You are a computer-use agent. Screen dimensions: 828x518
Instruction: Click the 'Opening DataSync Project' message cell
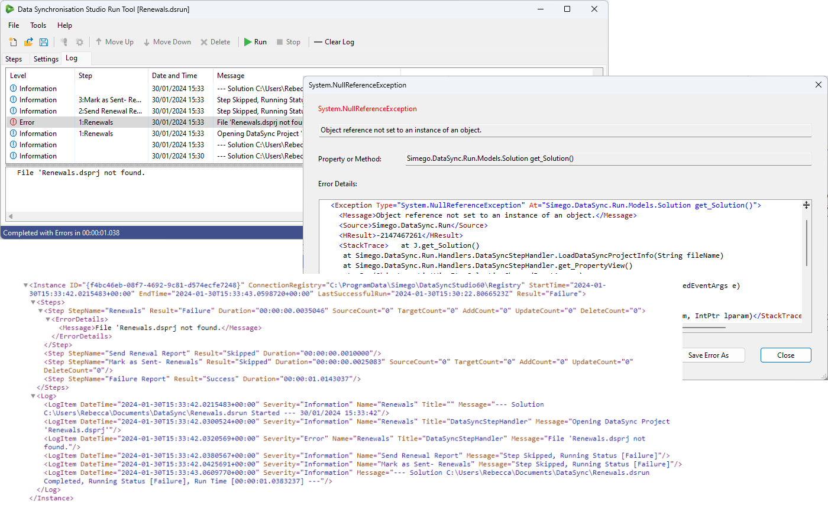pos(259,133)
